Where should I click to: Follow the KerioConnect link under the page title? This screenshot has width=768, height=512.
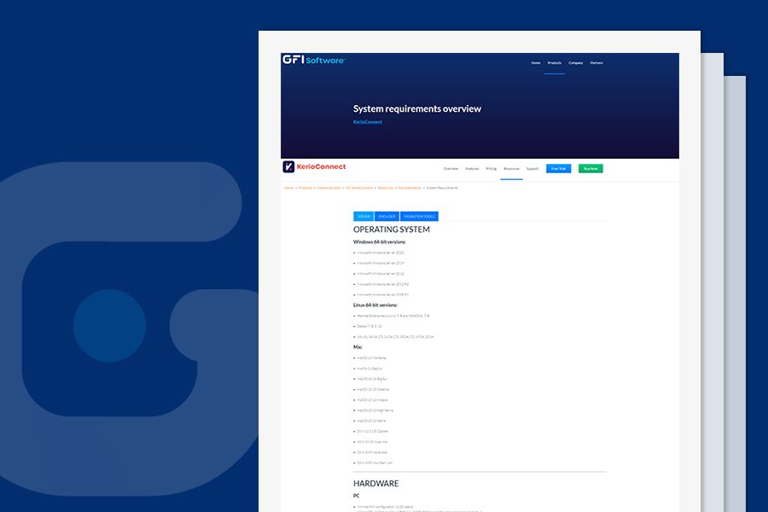[x=367, y=122]
